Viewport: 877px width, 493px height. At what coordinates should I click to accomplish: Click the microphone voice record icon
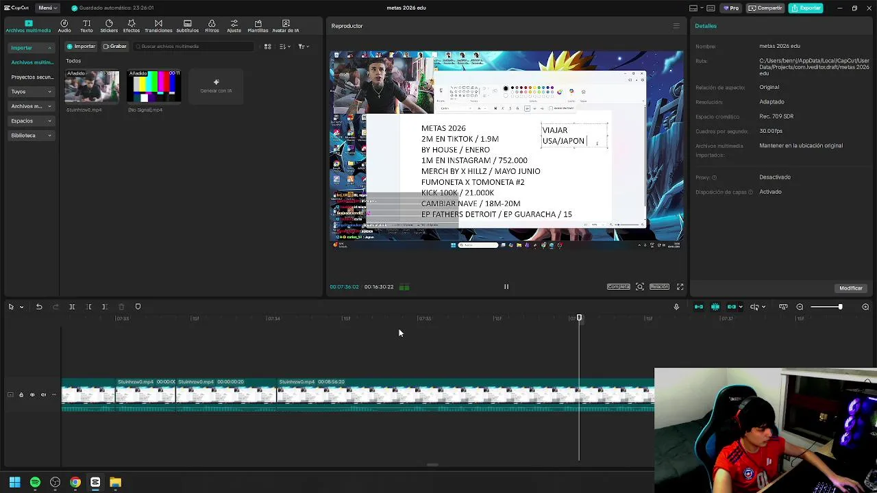coord(676,307)
